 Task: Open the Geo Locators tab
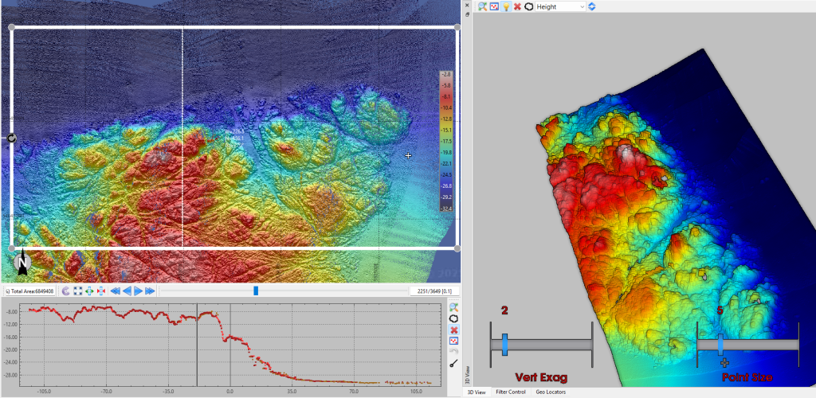(551, 392)
